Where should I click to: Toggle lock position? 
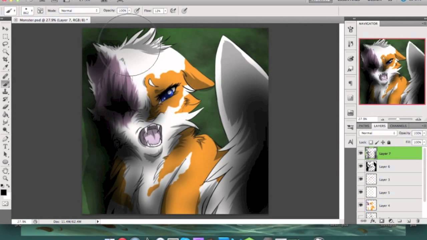pos(383,142)
